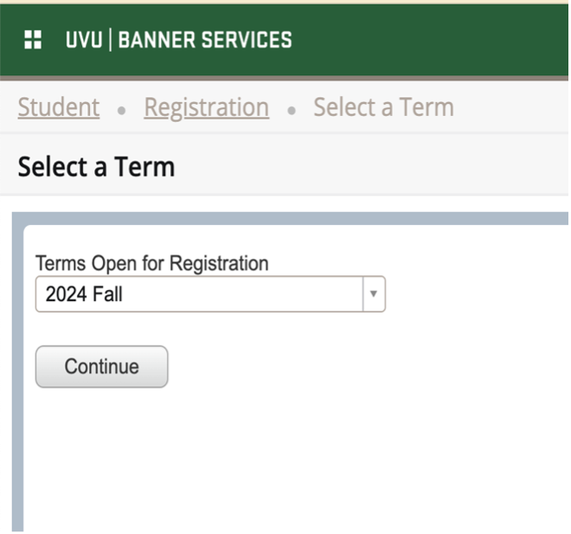This screenshot has height=534, width=571.
Task: Click the 2024 Fall selected value text
Action: pos(84,294)
